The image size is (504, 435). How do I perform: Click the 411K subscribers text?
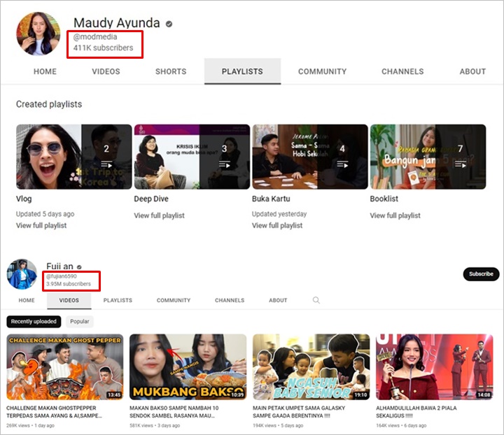(x=103, y=48)
